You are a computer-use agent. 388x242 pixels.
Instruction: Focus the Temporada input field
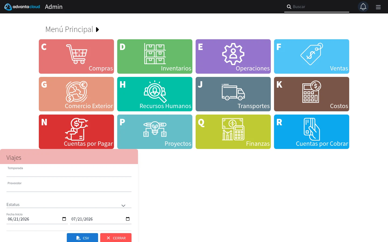pyautogui.click(x=69, y=172)
